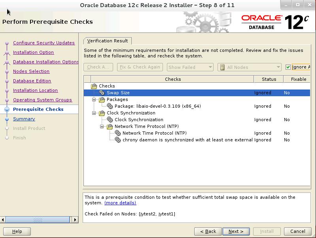Image resolution: width=316 pixels, height=238 pixels.
Task: Click sidebar scrollbar right arrow
Action: tap(75, 220)
